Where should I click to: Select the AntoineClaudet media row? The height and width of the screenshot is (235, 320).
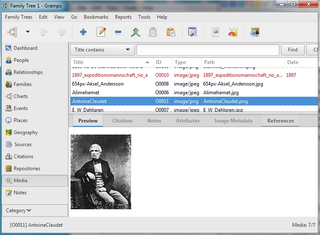point(194,101)
